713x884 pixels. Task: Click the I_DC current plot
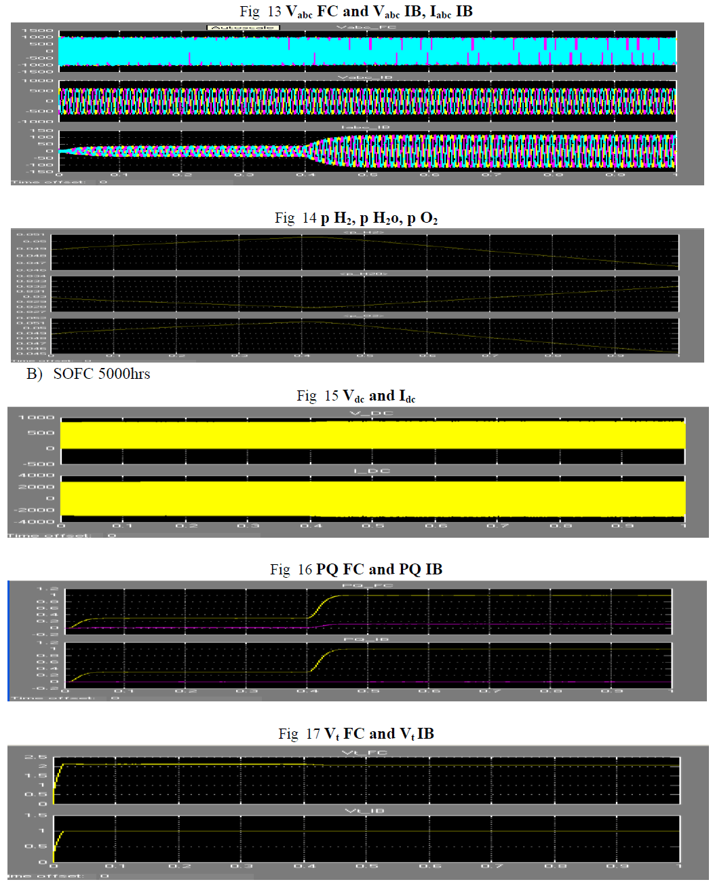(x=372, y=498)
